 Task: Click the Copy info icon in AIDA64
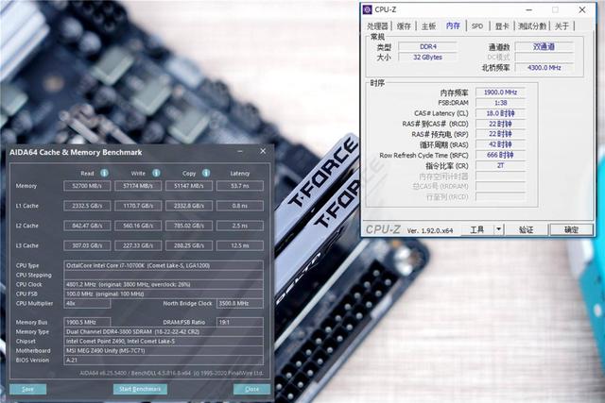[206, 173]
